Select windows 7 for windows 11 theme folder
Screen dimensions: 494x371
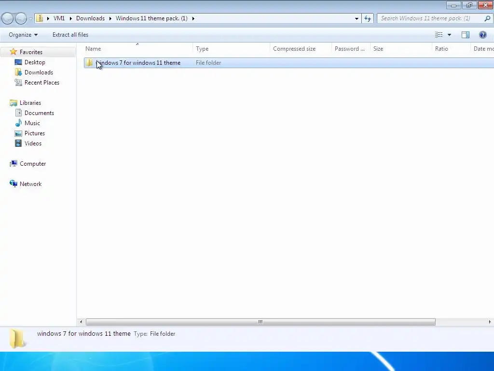(288, 63)
